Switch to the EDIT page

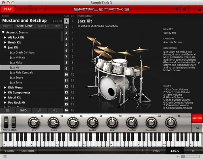point(38,9)
